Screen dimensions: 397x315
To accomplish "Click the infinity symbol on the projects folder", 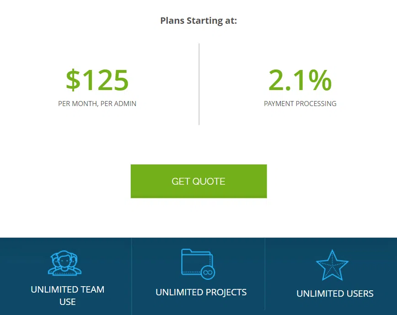I will click(209, 272).
